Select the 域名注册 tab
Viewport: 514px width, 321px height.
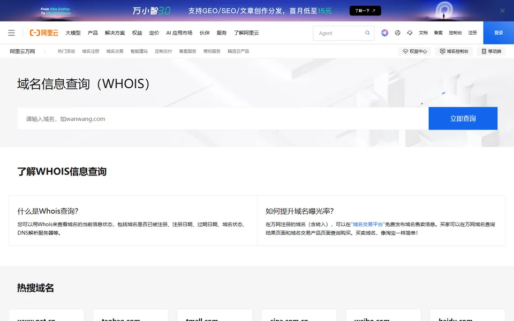(90, 51)
